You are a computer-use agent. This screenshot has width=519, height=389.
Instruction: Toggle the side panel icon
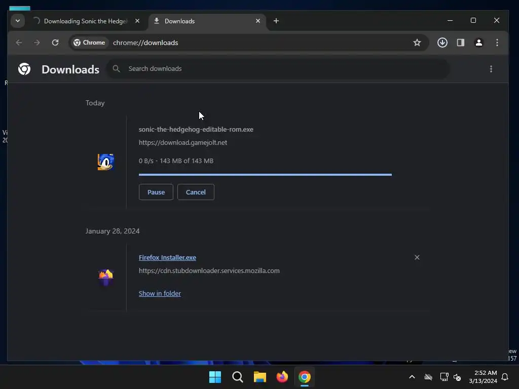click(x=461, y=43)
